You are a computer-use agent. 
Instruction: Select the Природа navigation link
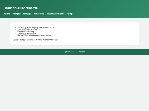27,14
